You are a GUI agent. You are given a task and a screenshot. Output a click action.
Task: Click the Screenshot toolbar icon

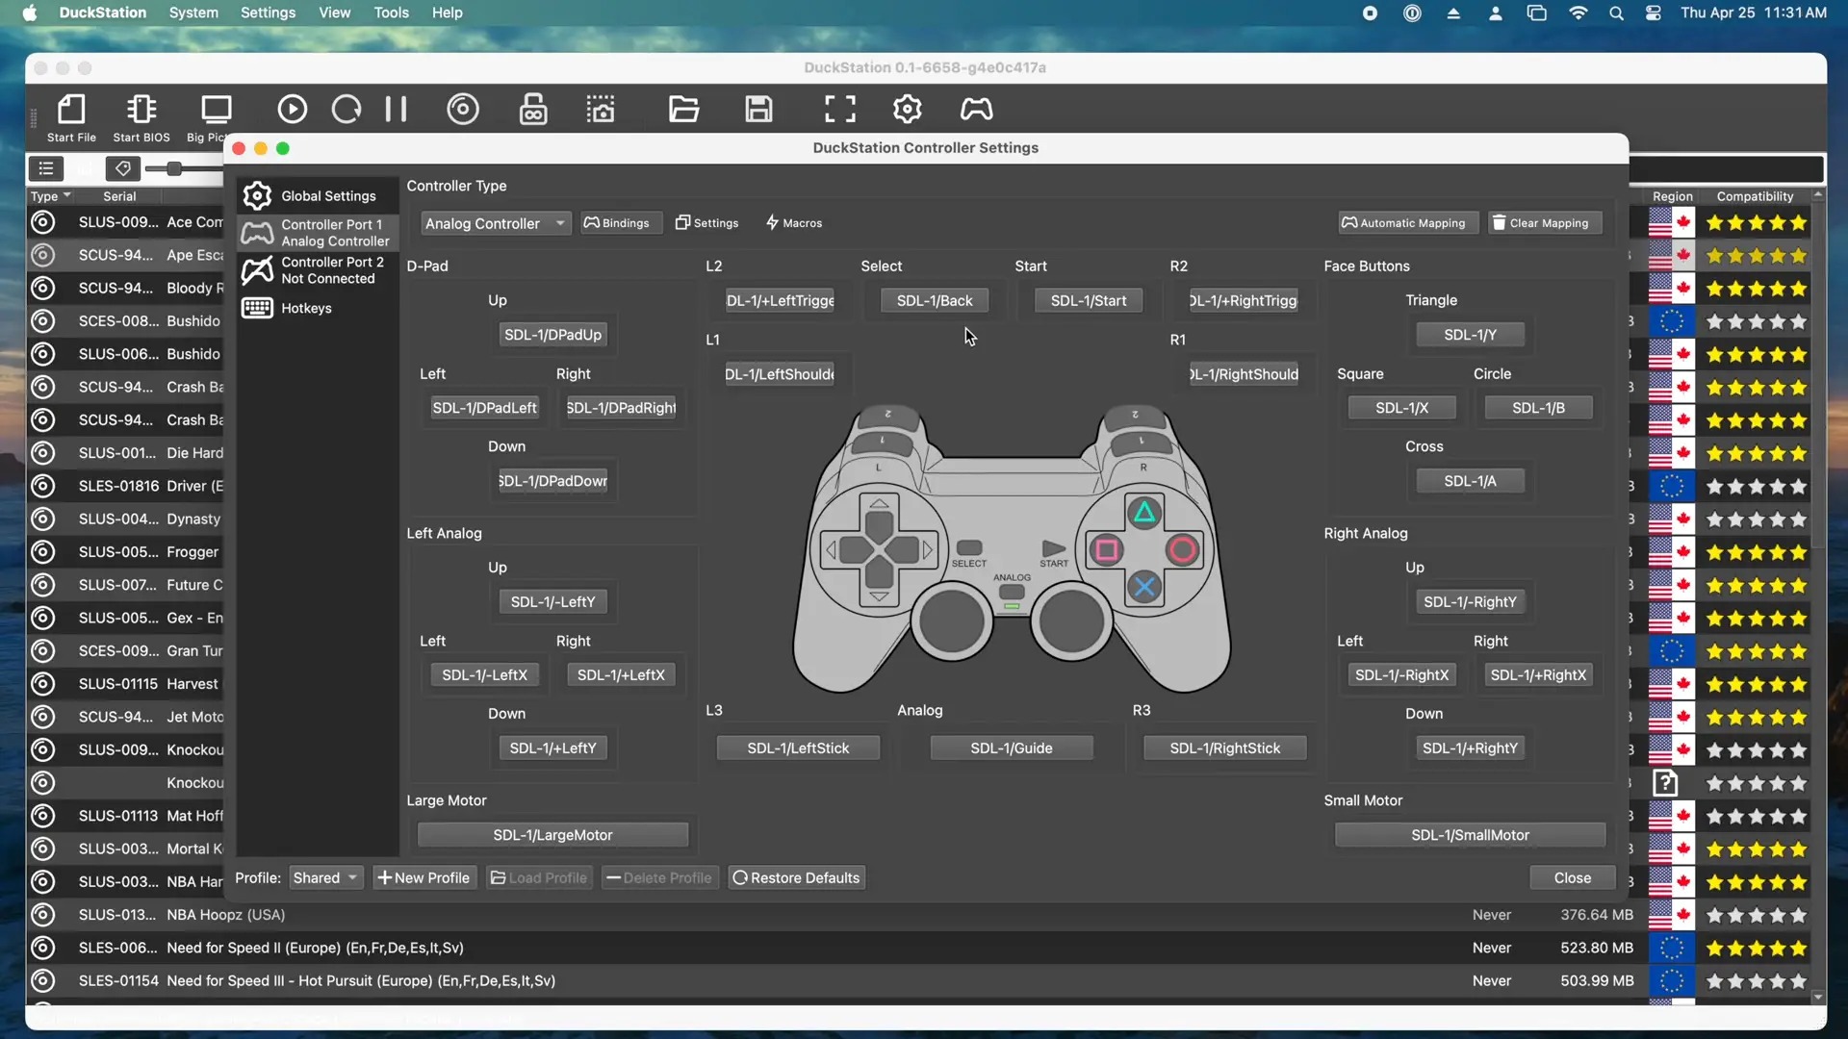click(602, 109)
